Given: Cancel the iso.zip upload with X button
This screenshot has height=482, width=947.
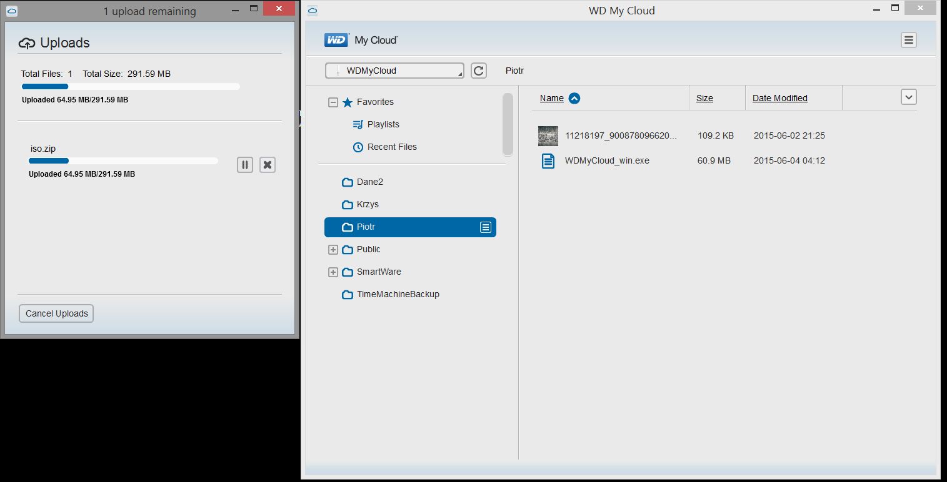Looking at the screenshot, I should pos(268,165).
